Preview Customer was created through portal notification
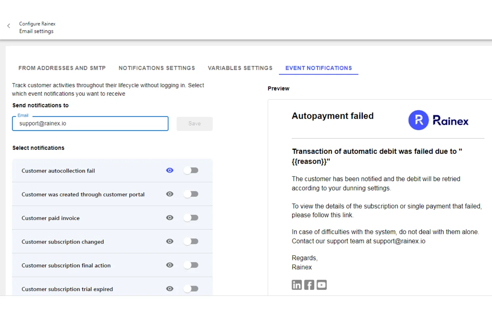 click(x=170, y=194)
